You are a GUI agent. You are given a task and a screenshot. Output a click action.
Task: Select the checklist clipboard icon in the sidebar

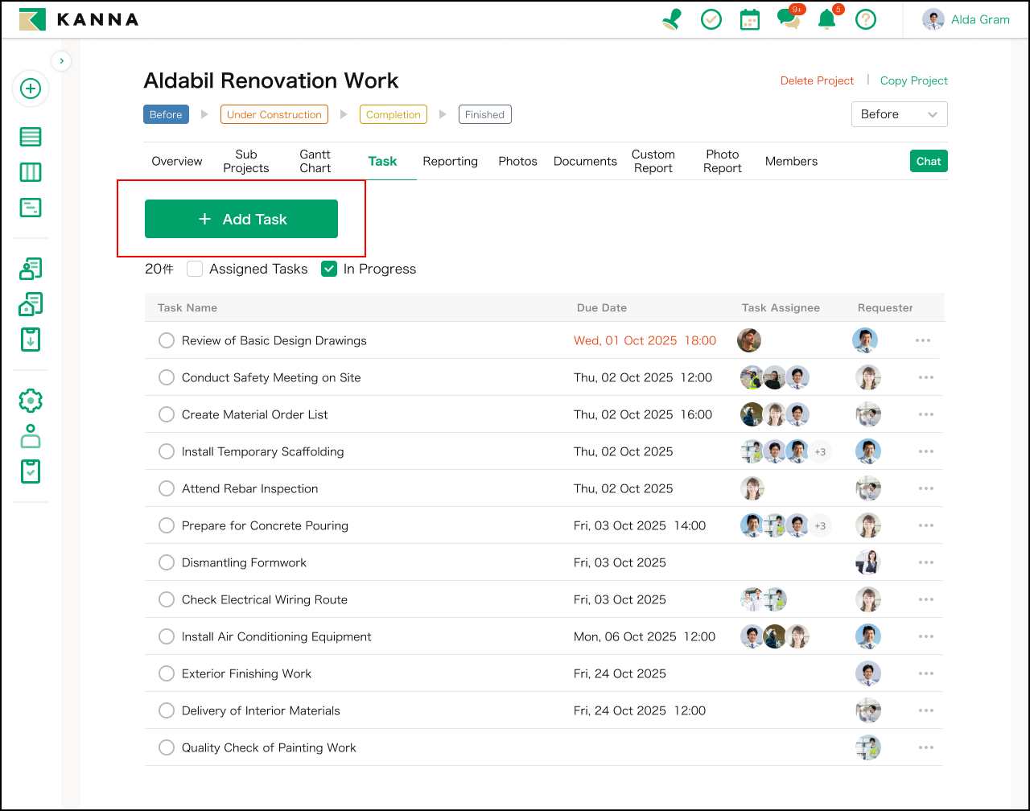point(30,471)
